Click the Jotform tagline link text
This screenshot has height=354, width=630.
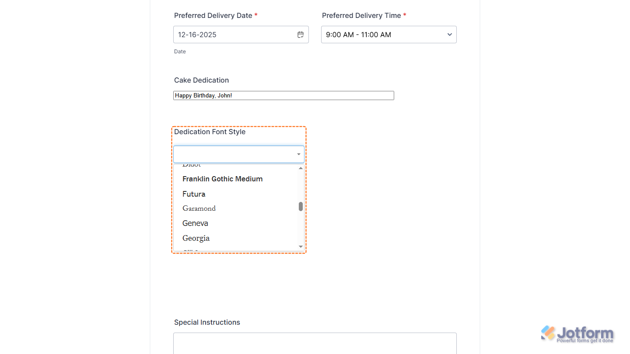point(585,340)
